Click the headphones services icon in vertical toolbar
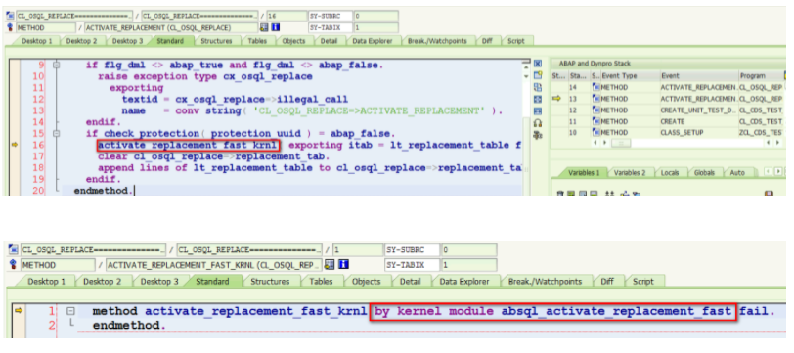Screen dimensions: 794x353 (x=538, y=122)
